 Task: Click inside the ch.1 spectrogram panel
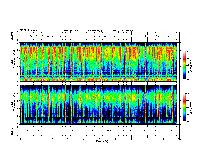[98, 62]
